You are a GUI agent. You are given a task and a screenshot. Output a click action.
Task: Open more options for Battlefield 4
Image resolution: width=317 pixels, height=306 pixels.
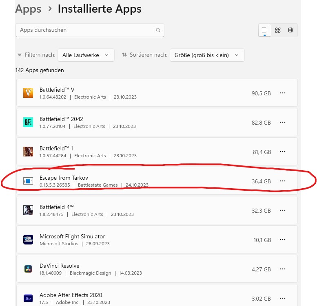tap(283, 210)
